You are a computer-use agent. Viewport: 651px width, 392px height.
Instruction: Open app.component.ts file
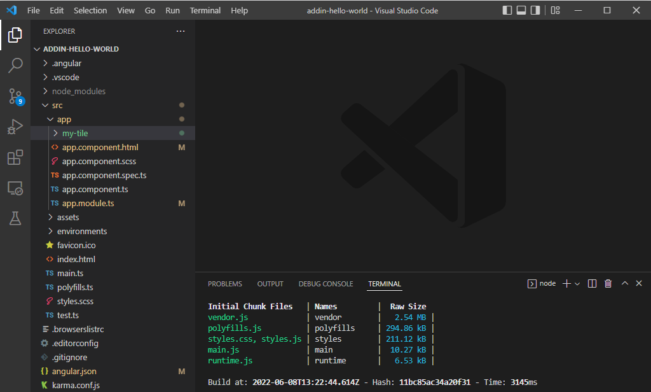[x=113, y=189]
